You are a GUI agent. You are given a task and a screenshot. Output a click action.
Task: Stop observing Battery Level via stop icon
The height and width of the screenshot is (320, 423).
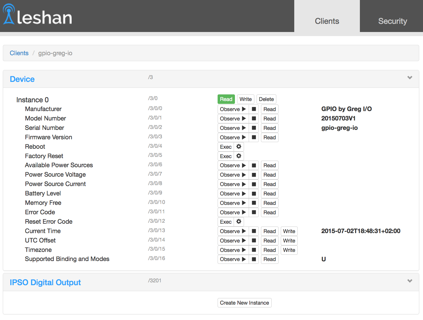253,194
